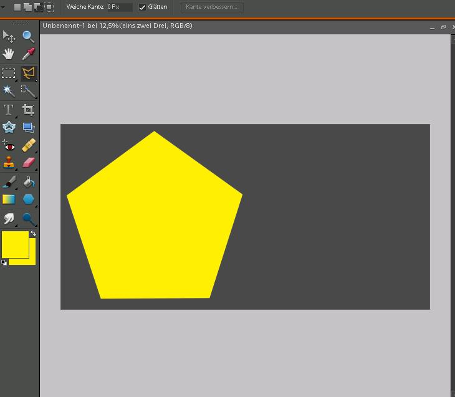This screenshot has height=397, width=455.
Task: Select the Quick Selection tool
Action: click(29, 91)
